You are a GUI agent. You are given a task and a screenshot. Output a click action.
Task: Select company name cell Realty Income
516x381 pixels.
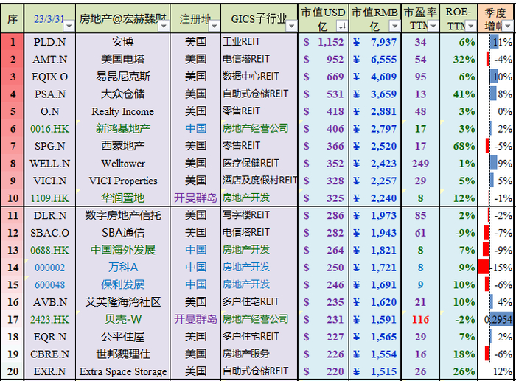[123, 111]
